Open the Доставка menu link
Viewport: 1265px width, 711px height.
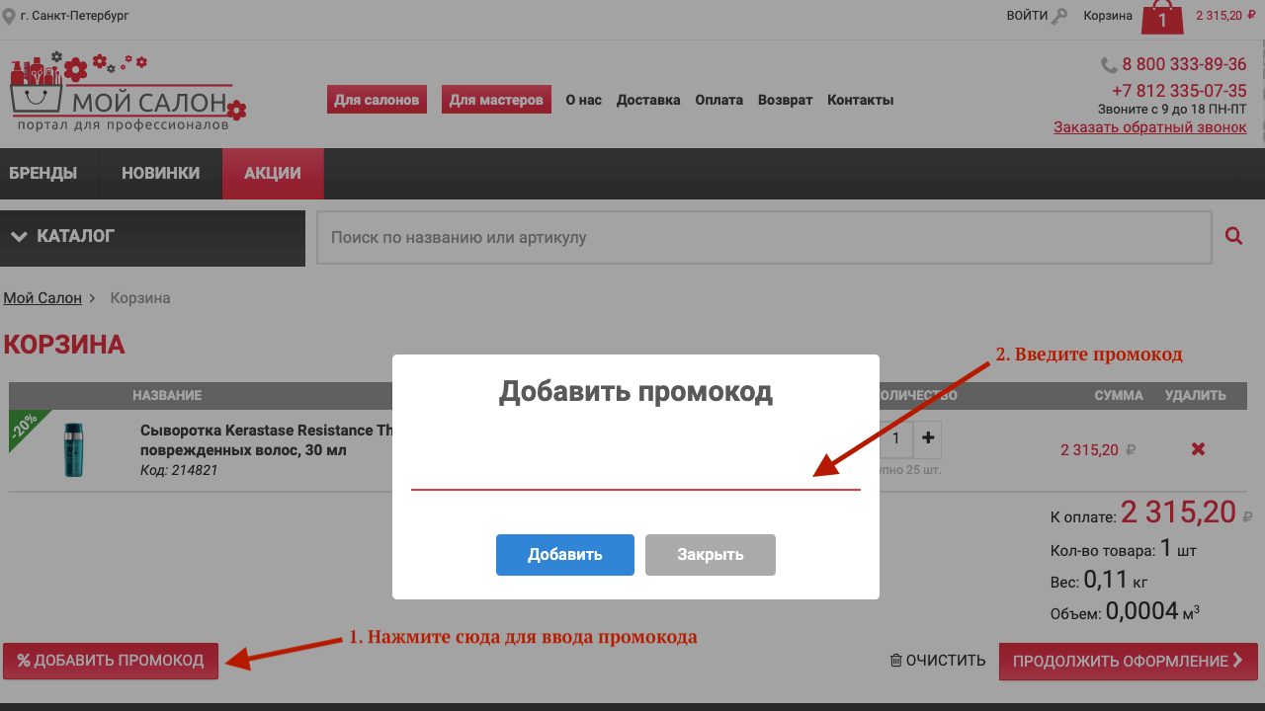(x=648, y=100)
